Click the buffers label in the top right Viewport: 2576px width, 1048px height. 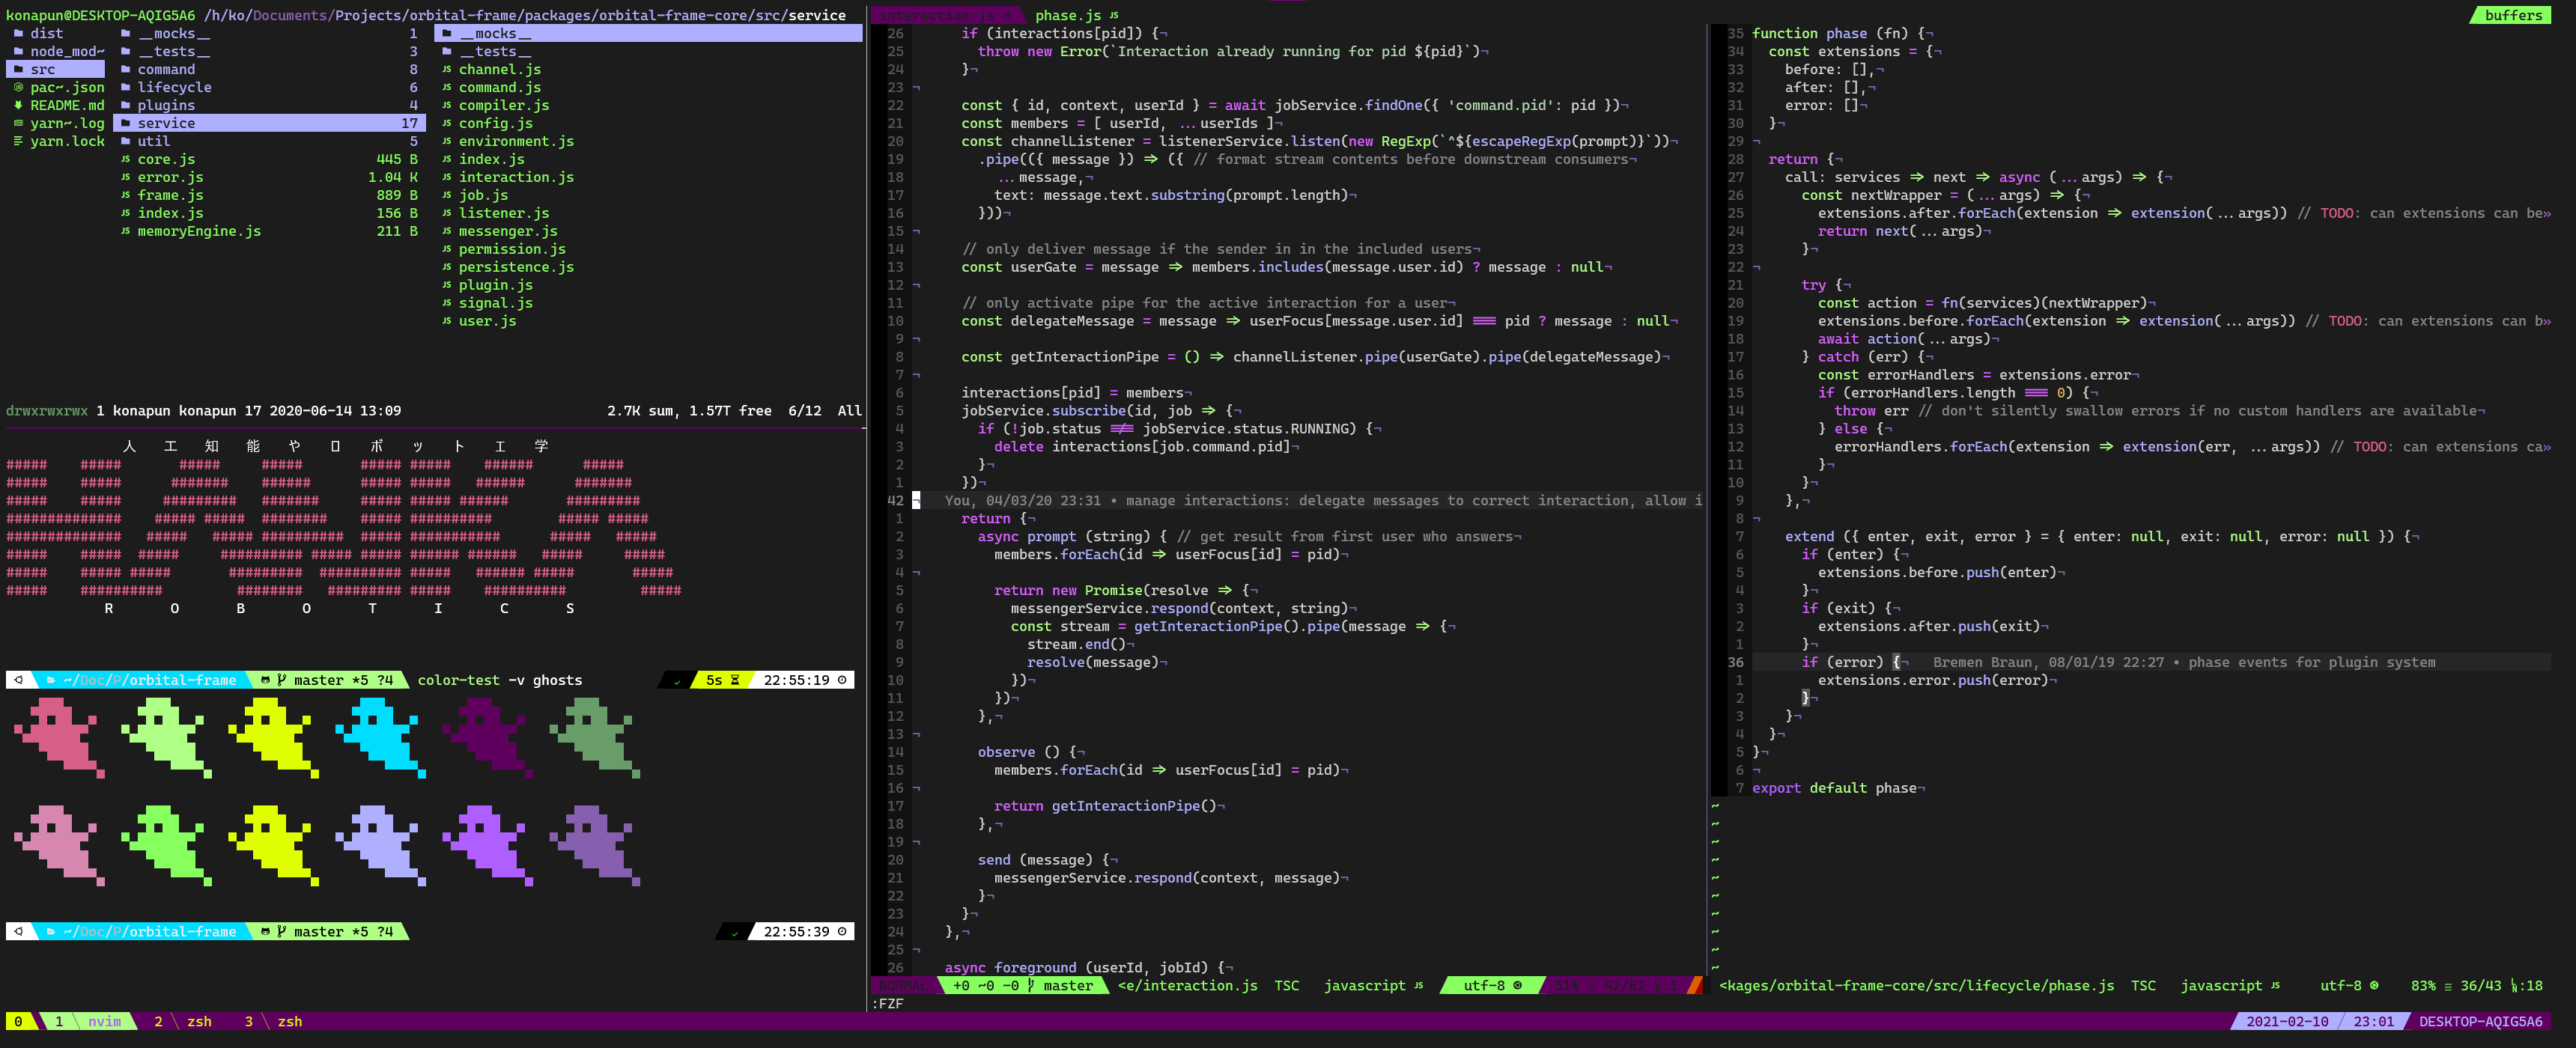tap(2512, 15)
